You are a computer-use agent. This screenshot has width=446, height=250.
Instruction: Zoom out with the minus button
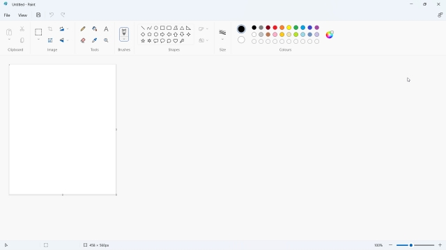[390, 245]
